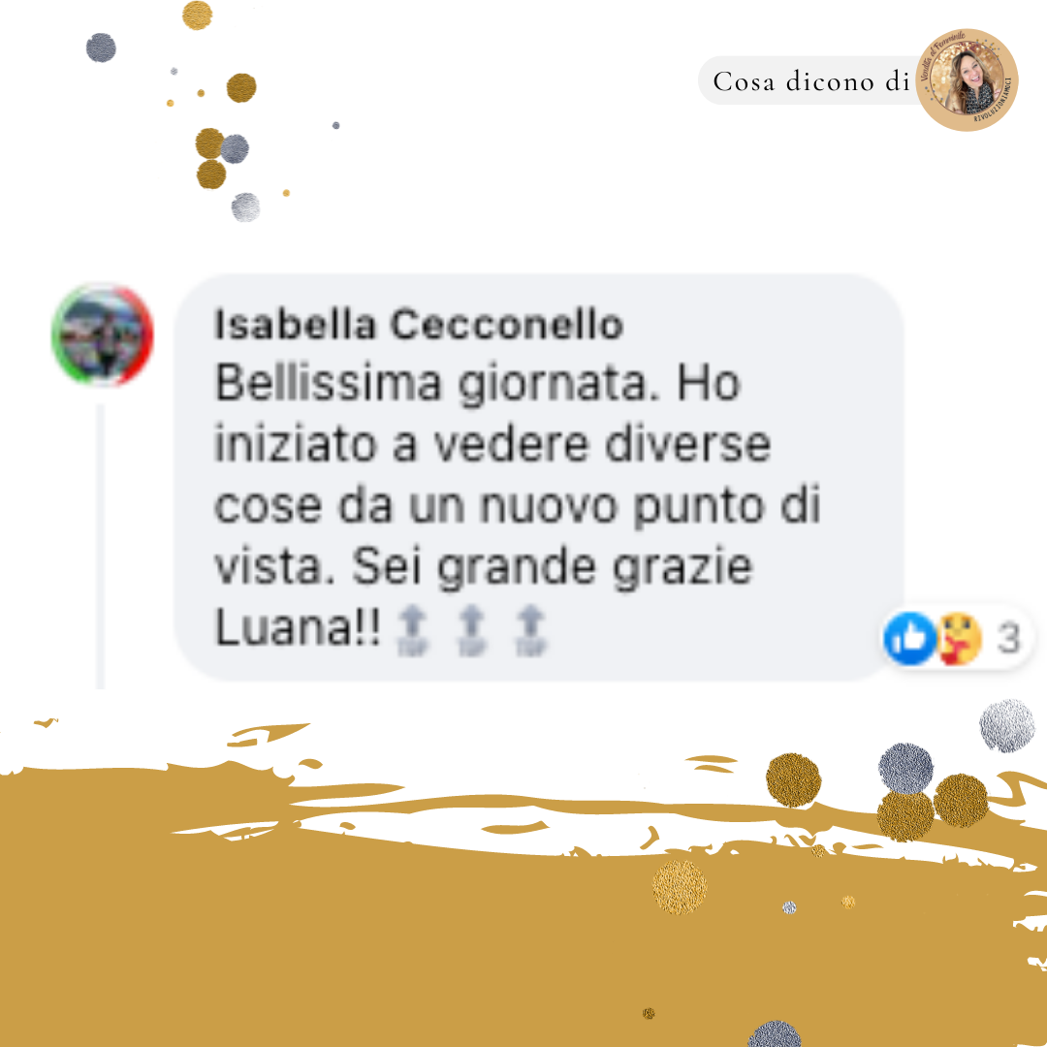The image size is (1047, 1047).
Task: Open Isabella Cecconello's round profile picture
Action: coord(103,334)
